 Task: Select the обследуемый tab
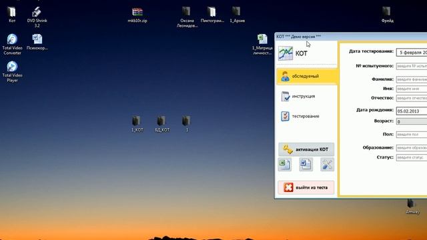tap(307, 77)
